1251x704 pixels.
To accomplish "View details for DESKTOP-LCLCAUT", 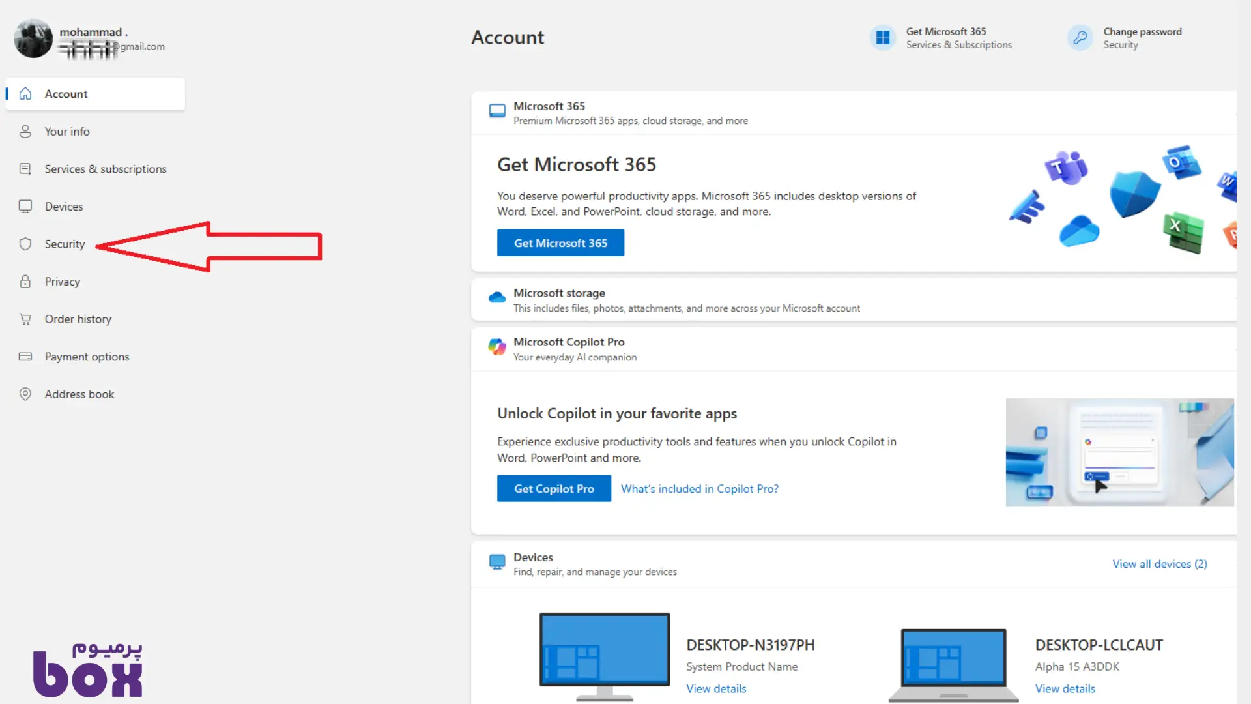I will [x=1065, y=688].
